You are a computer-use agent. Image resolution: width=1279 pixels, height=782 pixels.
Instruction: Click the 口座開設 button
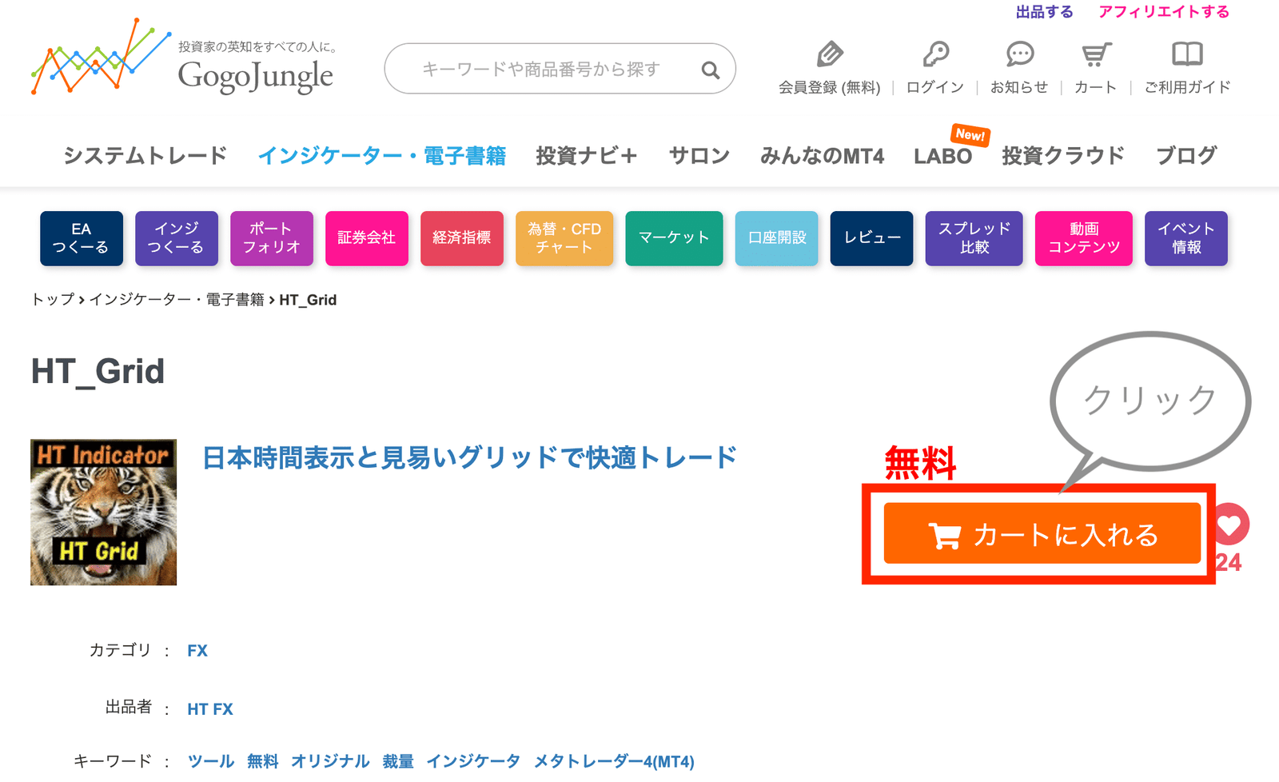(x=777, y=238)
